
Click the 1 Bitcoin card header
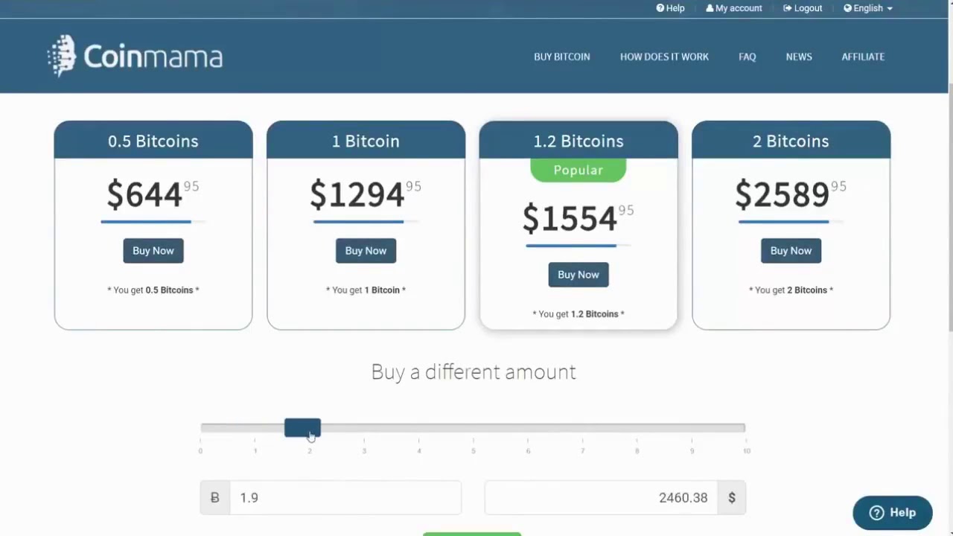(366, 140)
